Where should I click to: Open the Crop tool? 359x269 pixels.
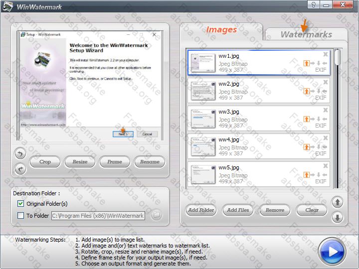click(x=45, y=162)
